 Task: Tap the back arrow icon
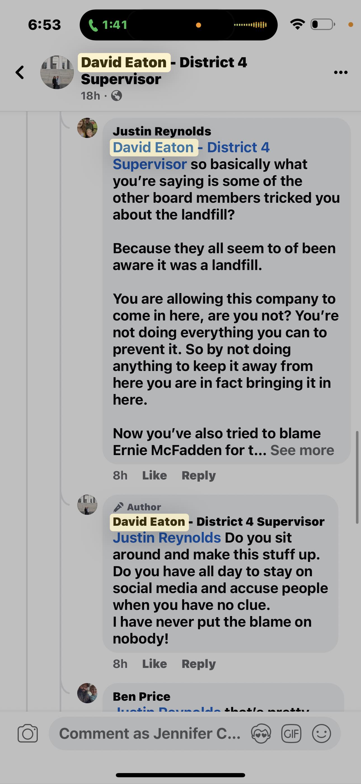click(20, 72)
